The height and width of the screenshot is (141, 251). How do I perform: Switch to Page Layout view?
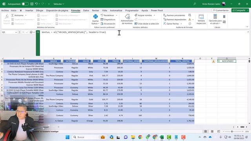[x=212, y=132]
